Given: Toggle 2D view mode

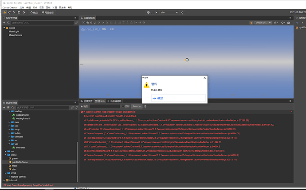Looking at the screenshot, I should click(83, 23).
